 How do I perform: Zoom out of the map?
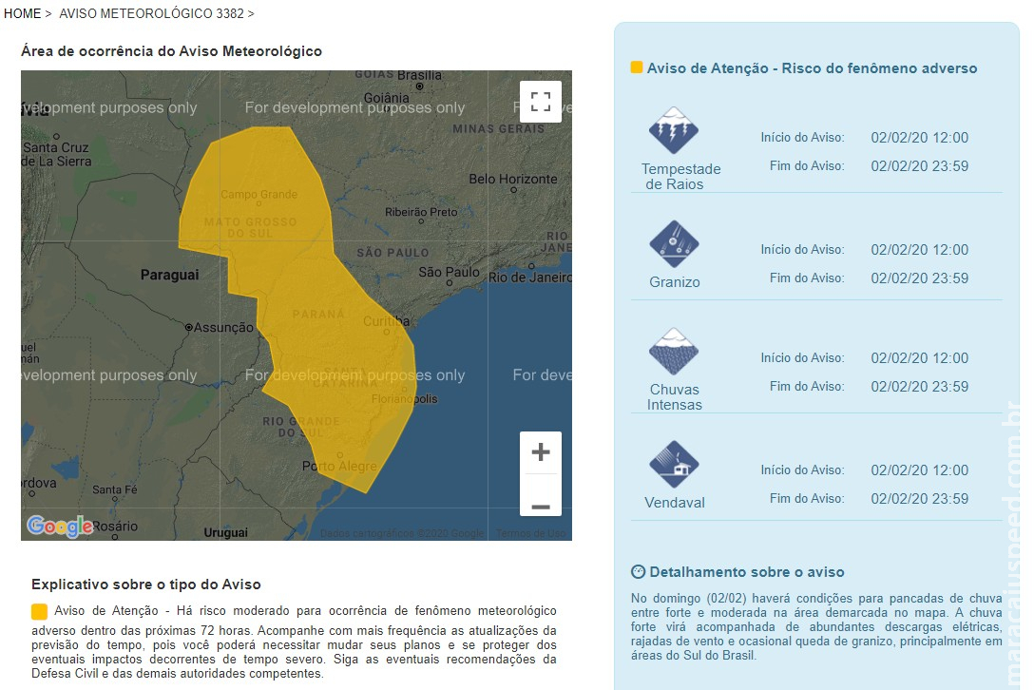point(540,507)
